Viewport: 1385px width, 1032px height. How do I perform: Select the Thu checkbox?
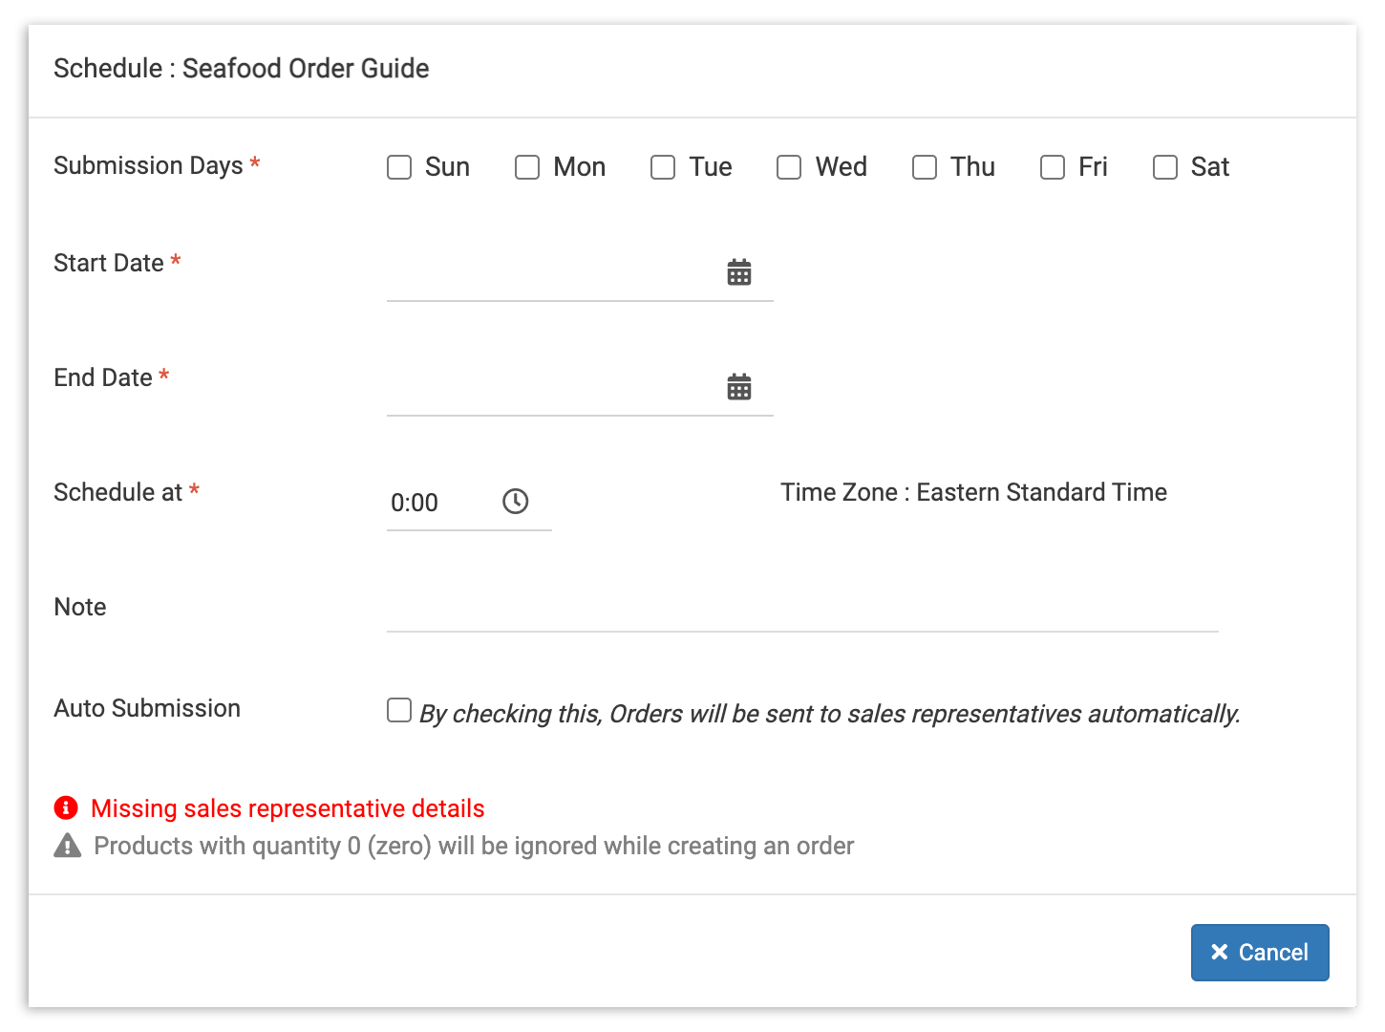click(925, 168)
